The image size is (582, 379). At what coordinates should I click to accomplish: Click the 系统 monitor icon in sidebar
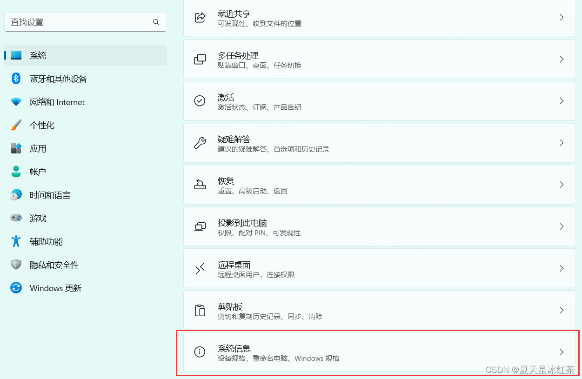tap(16, 55)
